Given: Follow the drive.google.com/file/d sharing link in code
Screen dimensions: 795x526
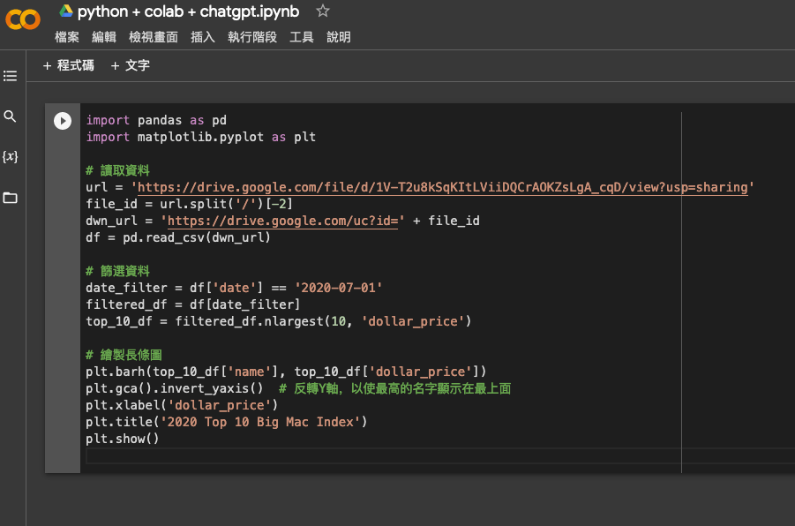Looking at the screenshot, I should (443, 187).
